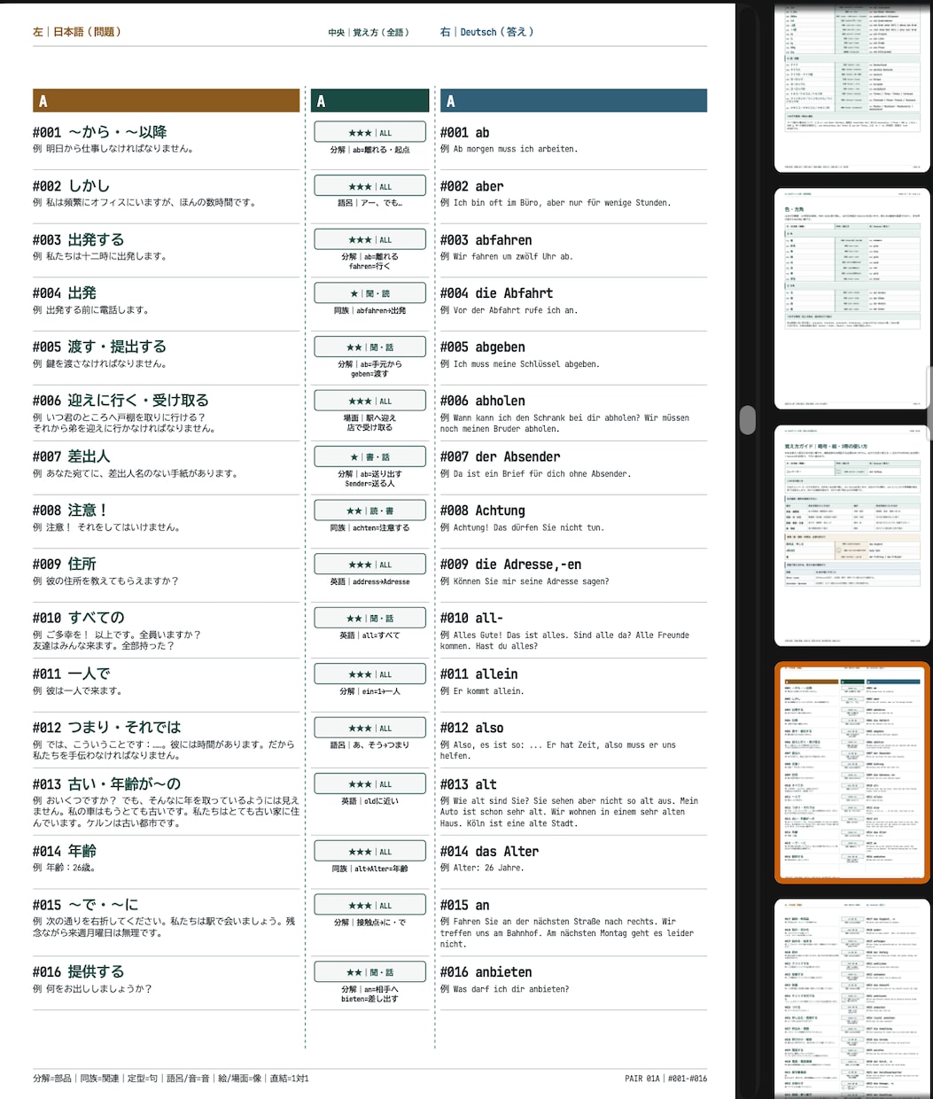Image resolution: width=933 pixels, height=1099 pixels.
Task: Click the example 'Alter: 26 Jahre.'
Action: point(488,868)
